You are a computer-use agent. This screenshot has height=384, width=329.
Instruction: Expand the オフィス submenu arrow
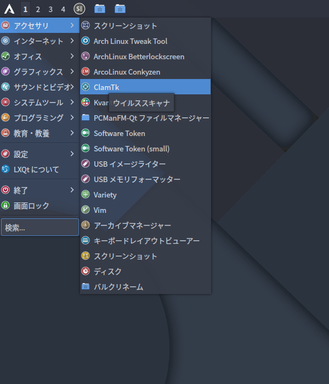coord(72,56)
